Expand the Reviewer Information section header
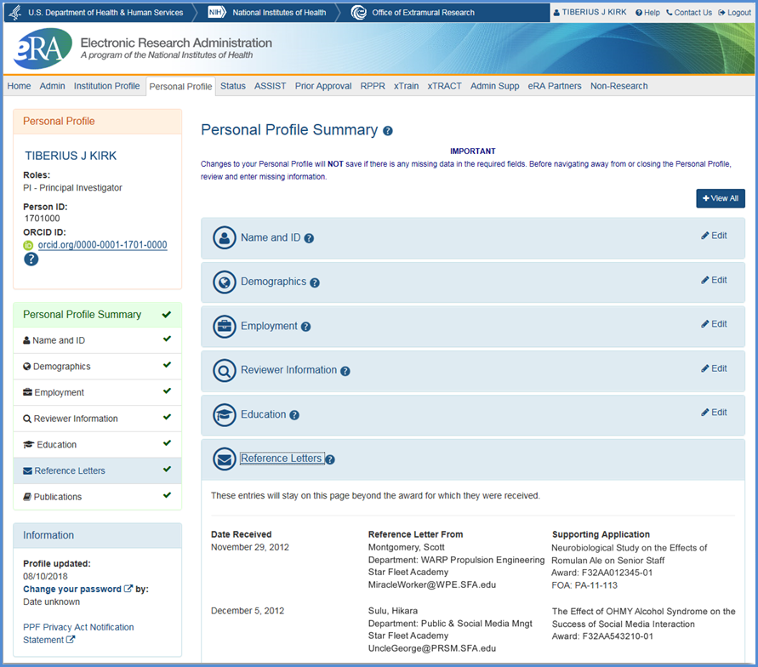The image size is (758, 667). [x=473, y=371]
